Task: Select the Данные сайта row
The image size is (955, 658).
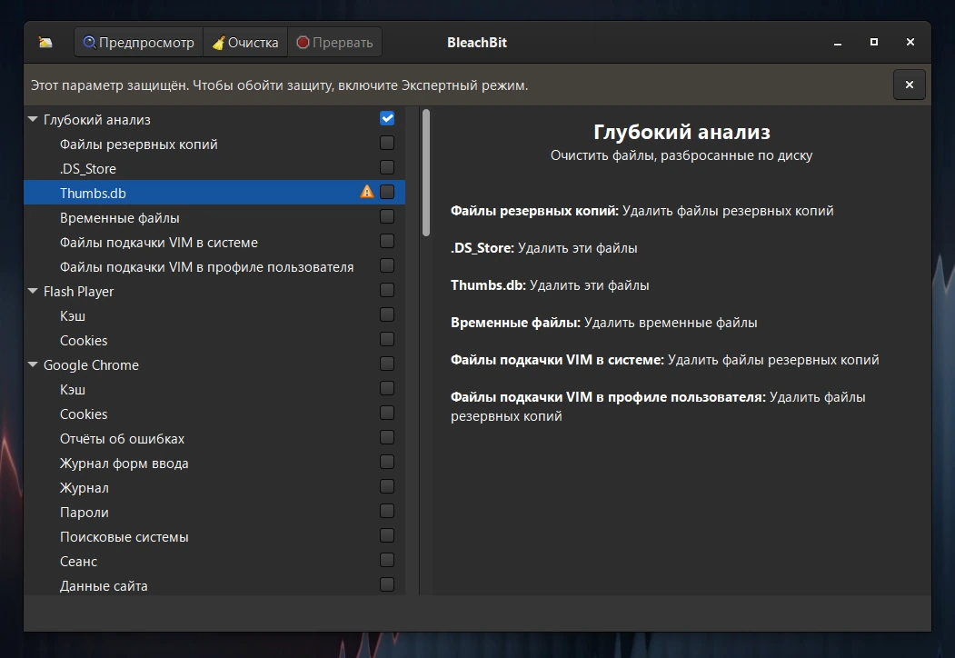Action: click(x=214, y=585)
